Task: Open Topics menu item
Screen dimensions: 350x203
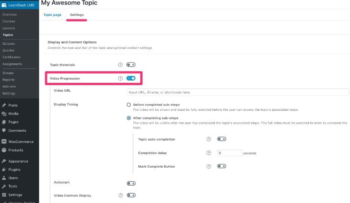Action: click(7, 35)
